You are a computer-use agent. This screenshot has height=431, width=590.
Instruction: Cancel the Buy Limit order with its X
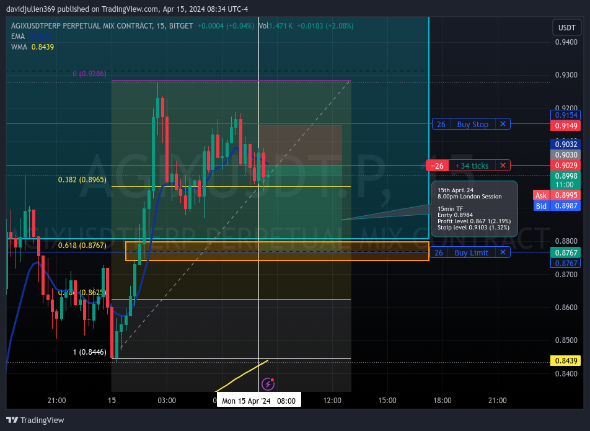503,252
